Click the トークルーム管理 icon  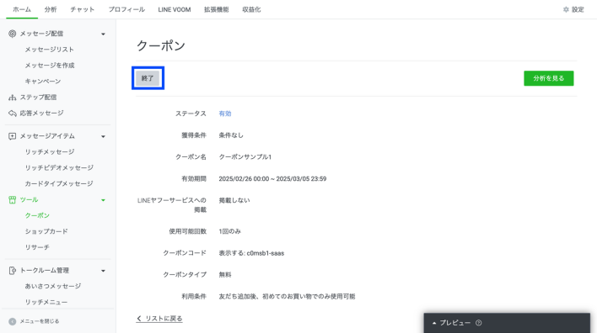[x=12, y=270]
